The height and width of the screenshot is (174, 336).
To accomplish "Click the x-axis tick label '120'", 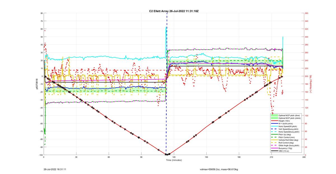I will (x=174, y=157).
